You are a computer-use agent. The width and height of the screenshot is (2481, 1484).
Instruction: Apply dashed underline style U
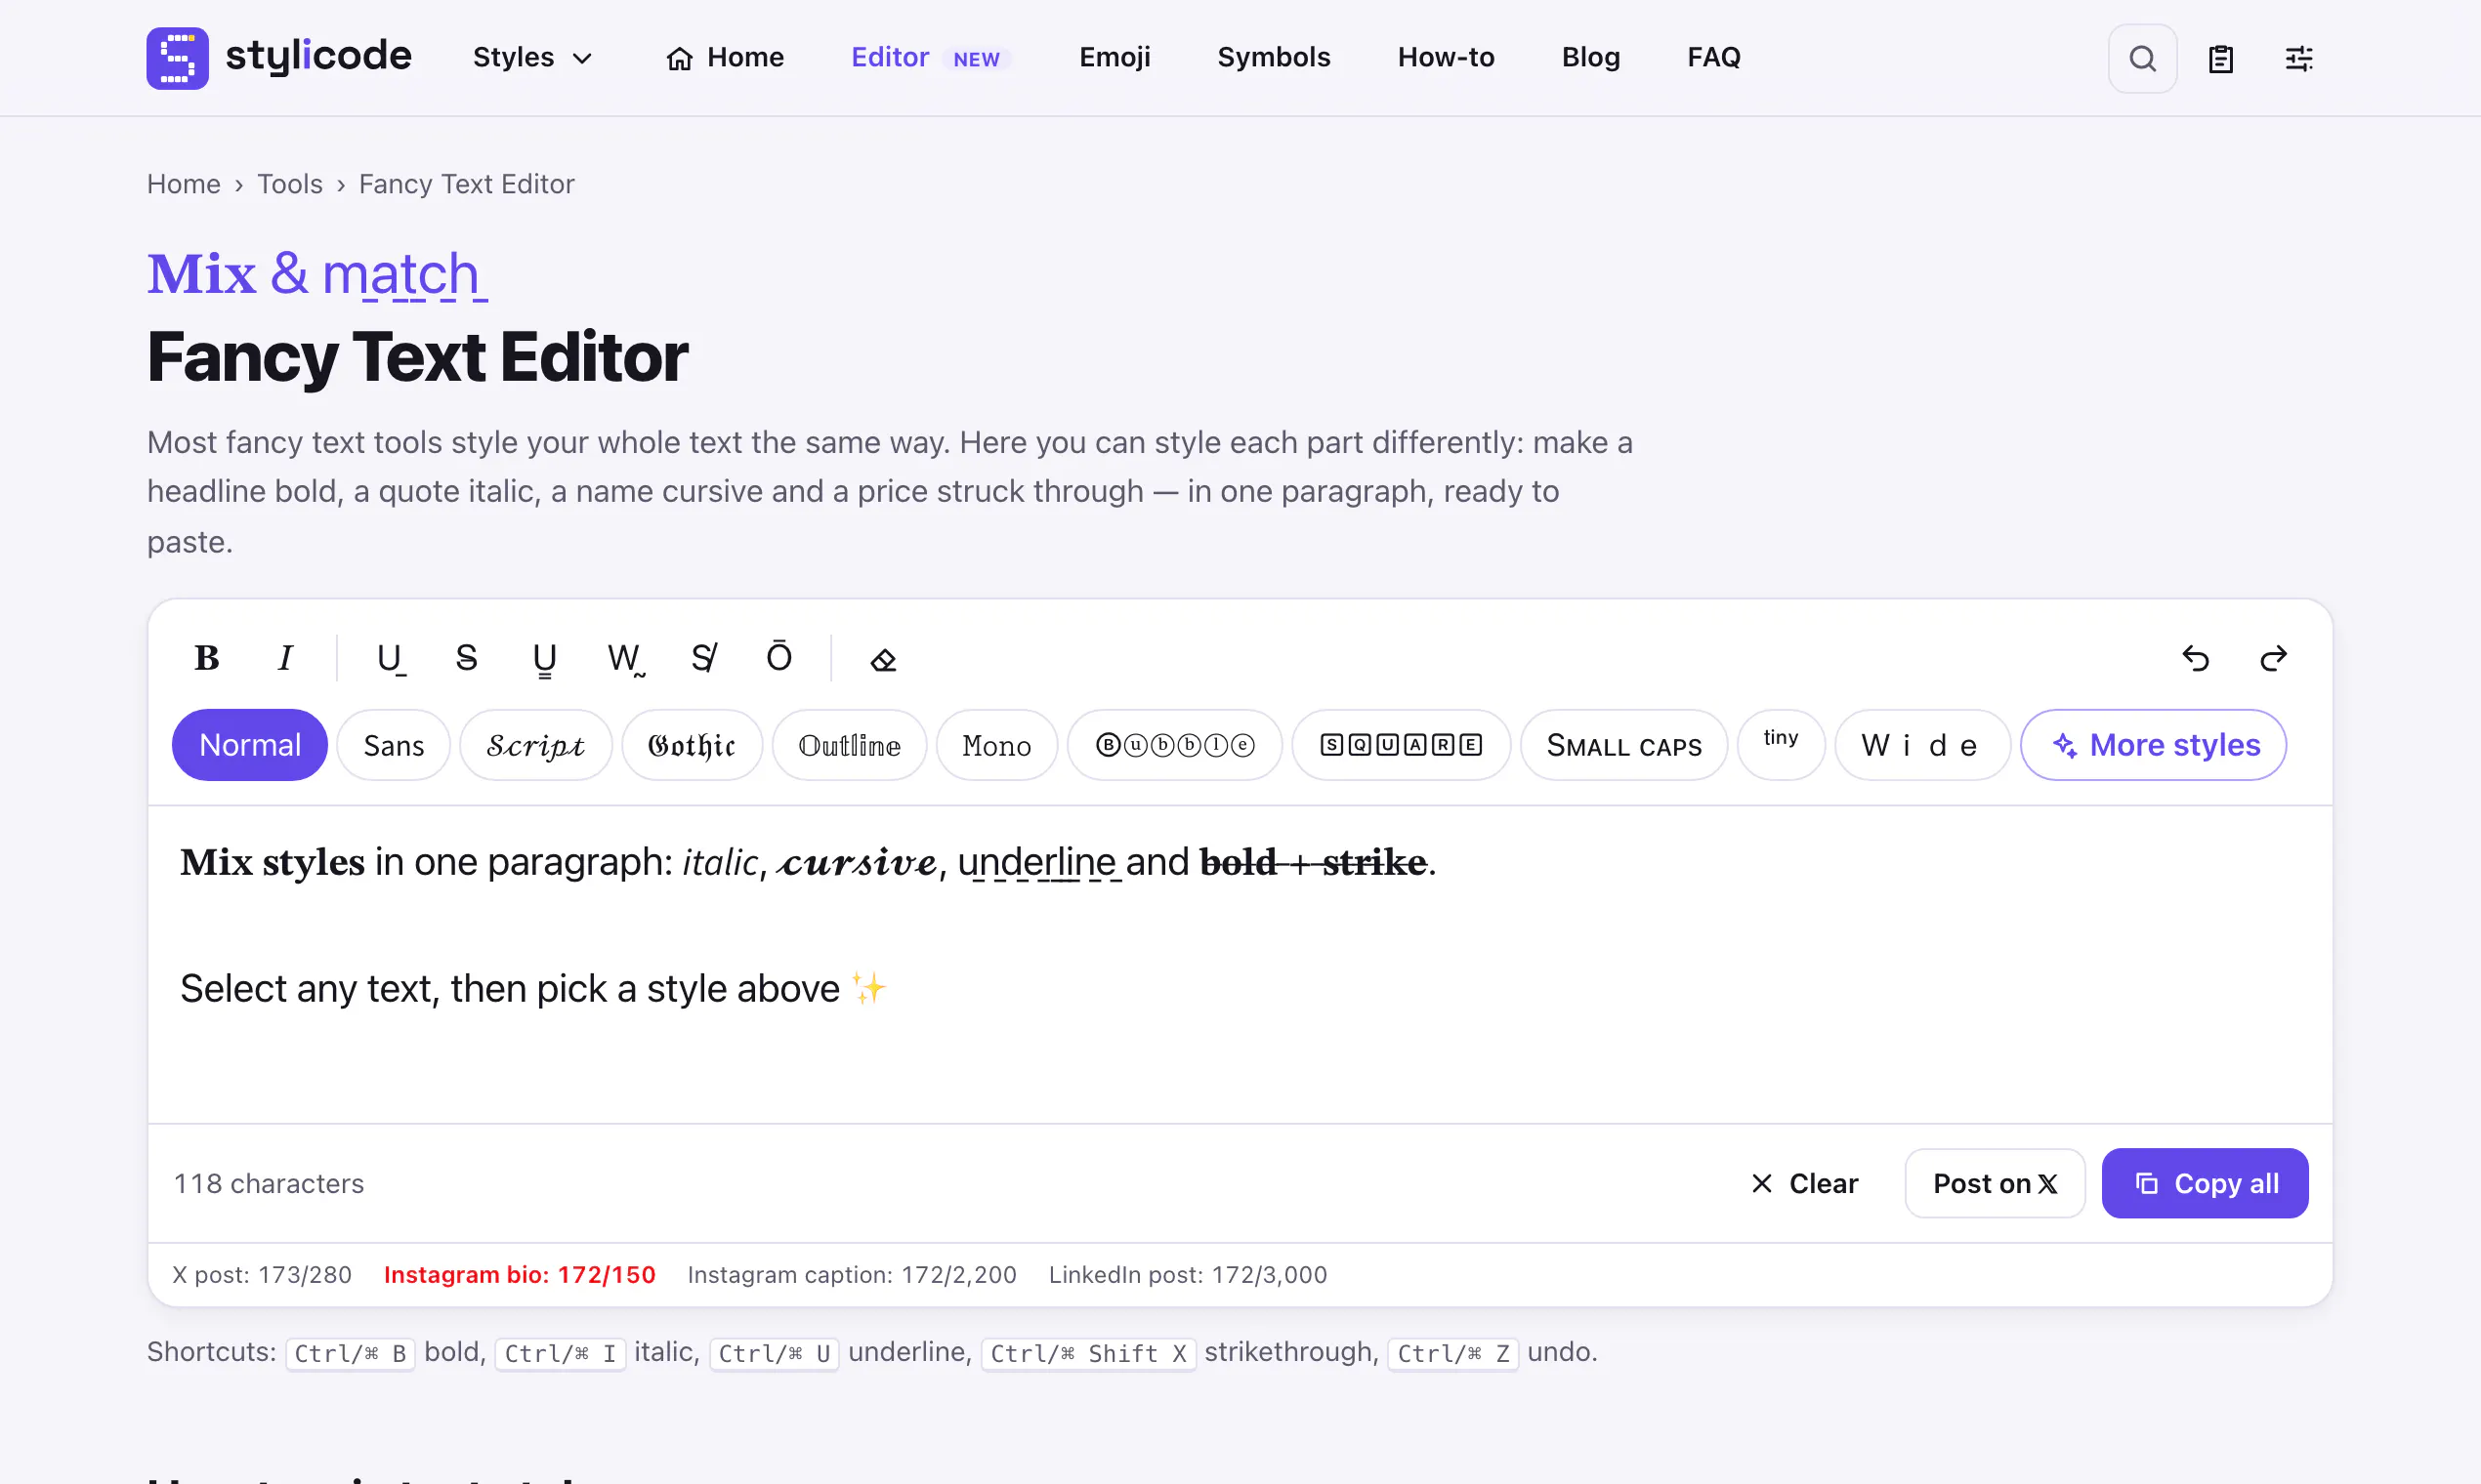(389, 658)
